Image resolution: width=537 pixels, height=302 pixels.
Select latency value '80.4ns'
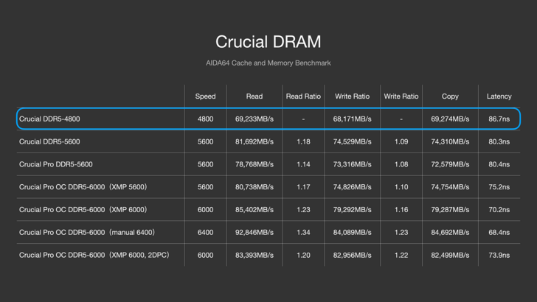(499, 164)
